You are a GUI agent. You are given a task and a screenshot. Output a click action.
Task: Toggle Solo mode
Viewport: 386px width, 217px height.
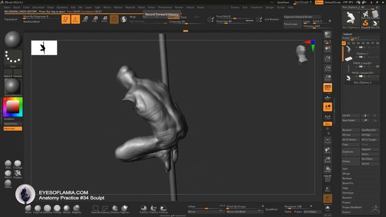327,209
